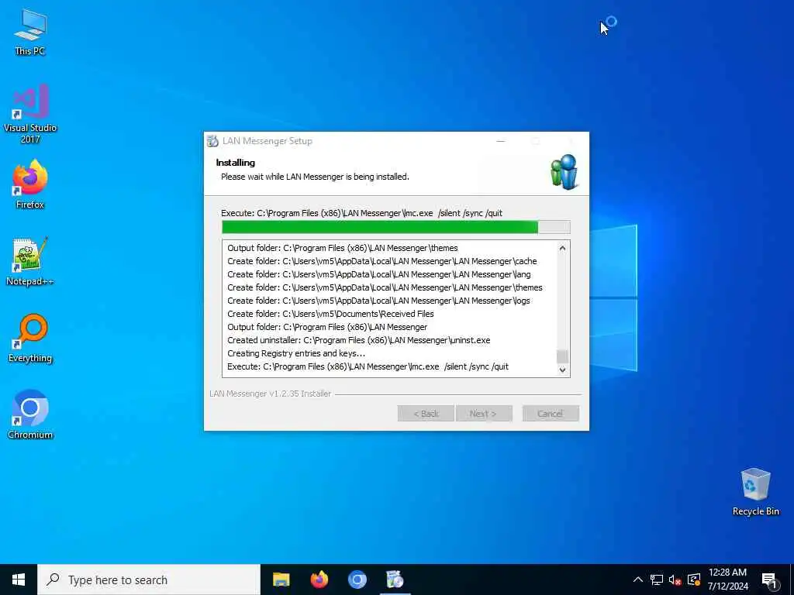Viewport: 794px width, 595px height.
Task: Click the 'Installing' header text
Action: click(x=236, y=163)
